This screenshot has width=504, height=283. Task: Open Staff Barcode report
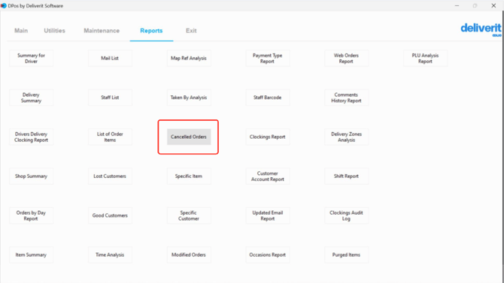[x=268, y=98]
